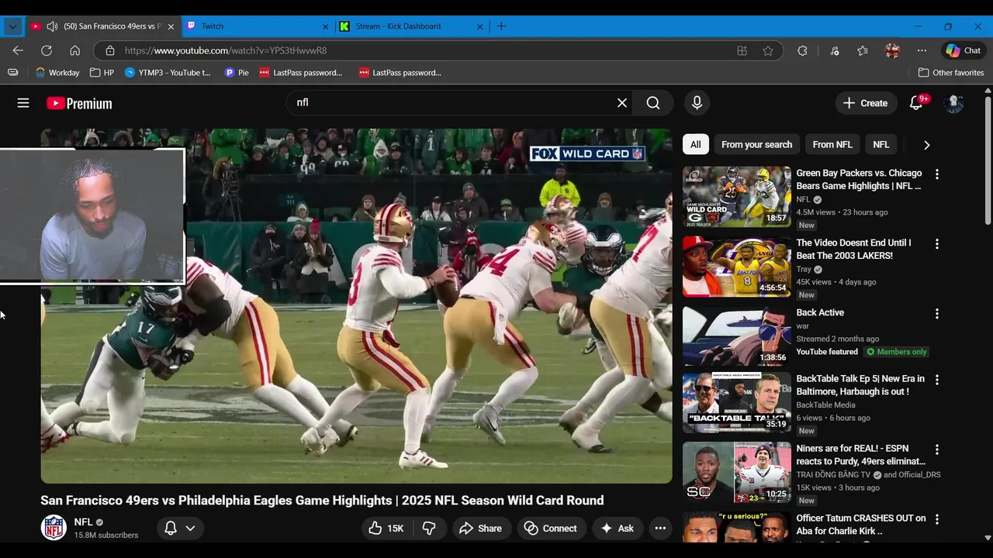Open the Other favorites folder
Viewport: 993px width, 558px height.
point(950,73)
